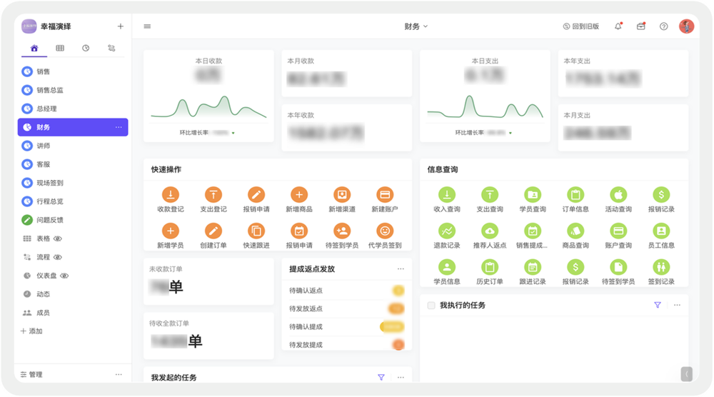Open the 新建账户 card icon
Viewport: 714px width, 397px height.
pyautogui.click(x=385, y=194)
